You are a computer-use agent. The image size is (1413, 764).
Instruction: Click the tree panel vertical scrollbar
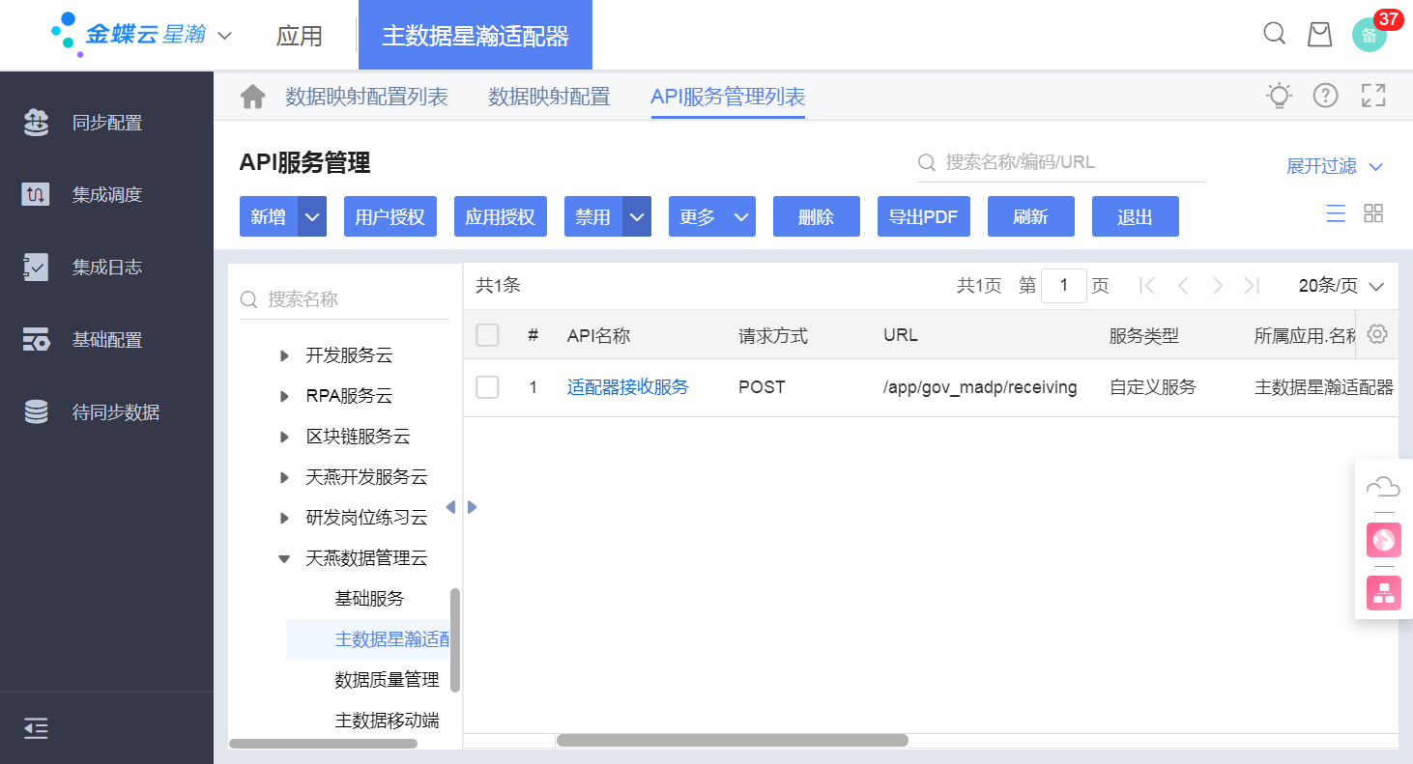click(455, 640)
